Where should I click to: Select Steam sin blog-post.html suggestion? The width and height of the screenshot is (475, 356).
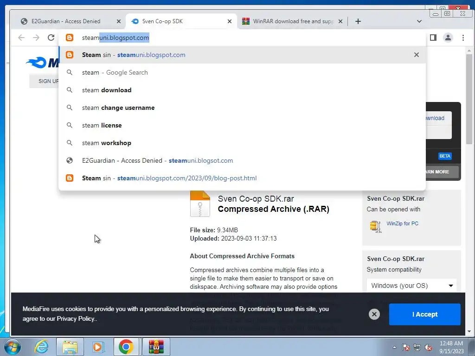(x=242, y=178)
